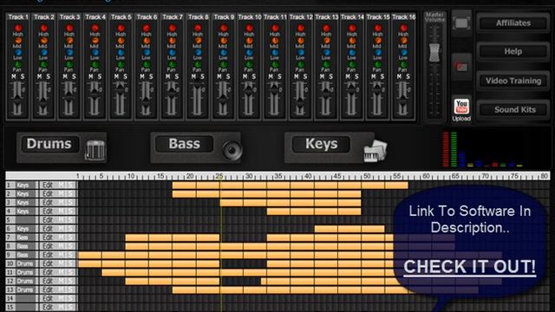Mute sequencer row 13 Drums
The height and width of the screenshot is (312, 555).
(x=62, y=289)
